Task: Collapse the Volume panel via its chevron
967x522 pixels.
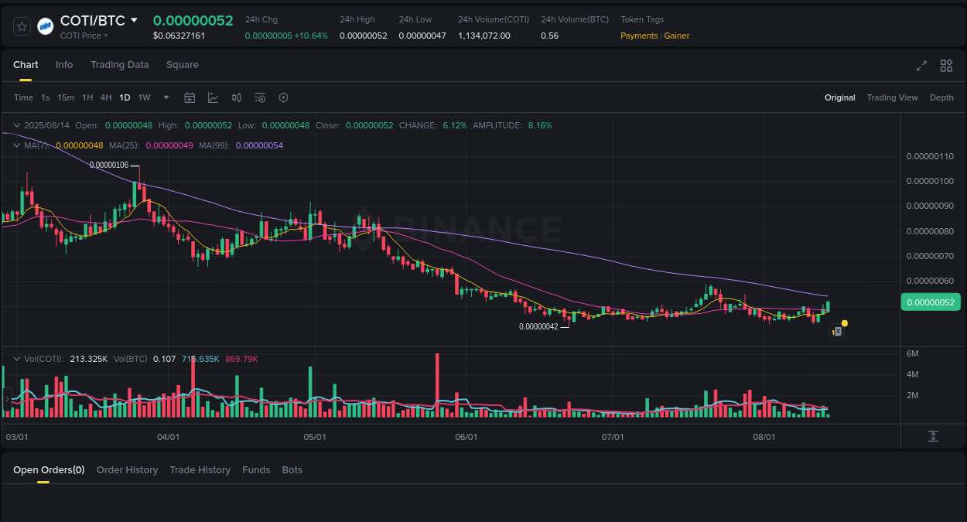Action: coord(15,358)
